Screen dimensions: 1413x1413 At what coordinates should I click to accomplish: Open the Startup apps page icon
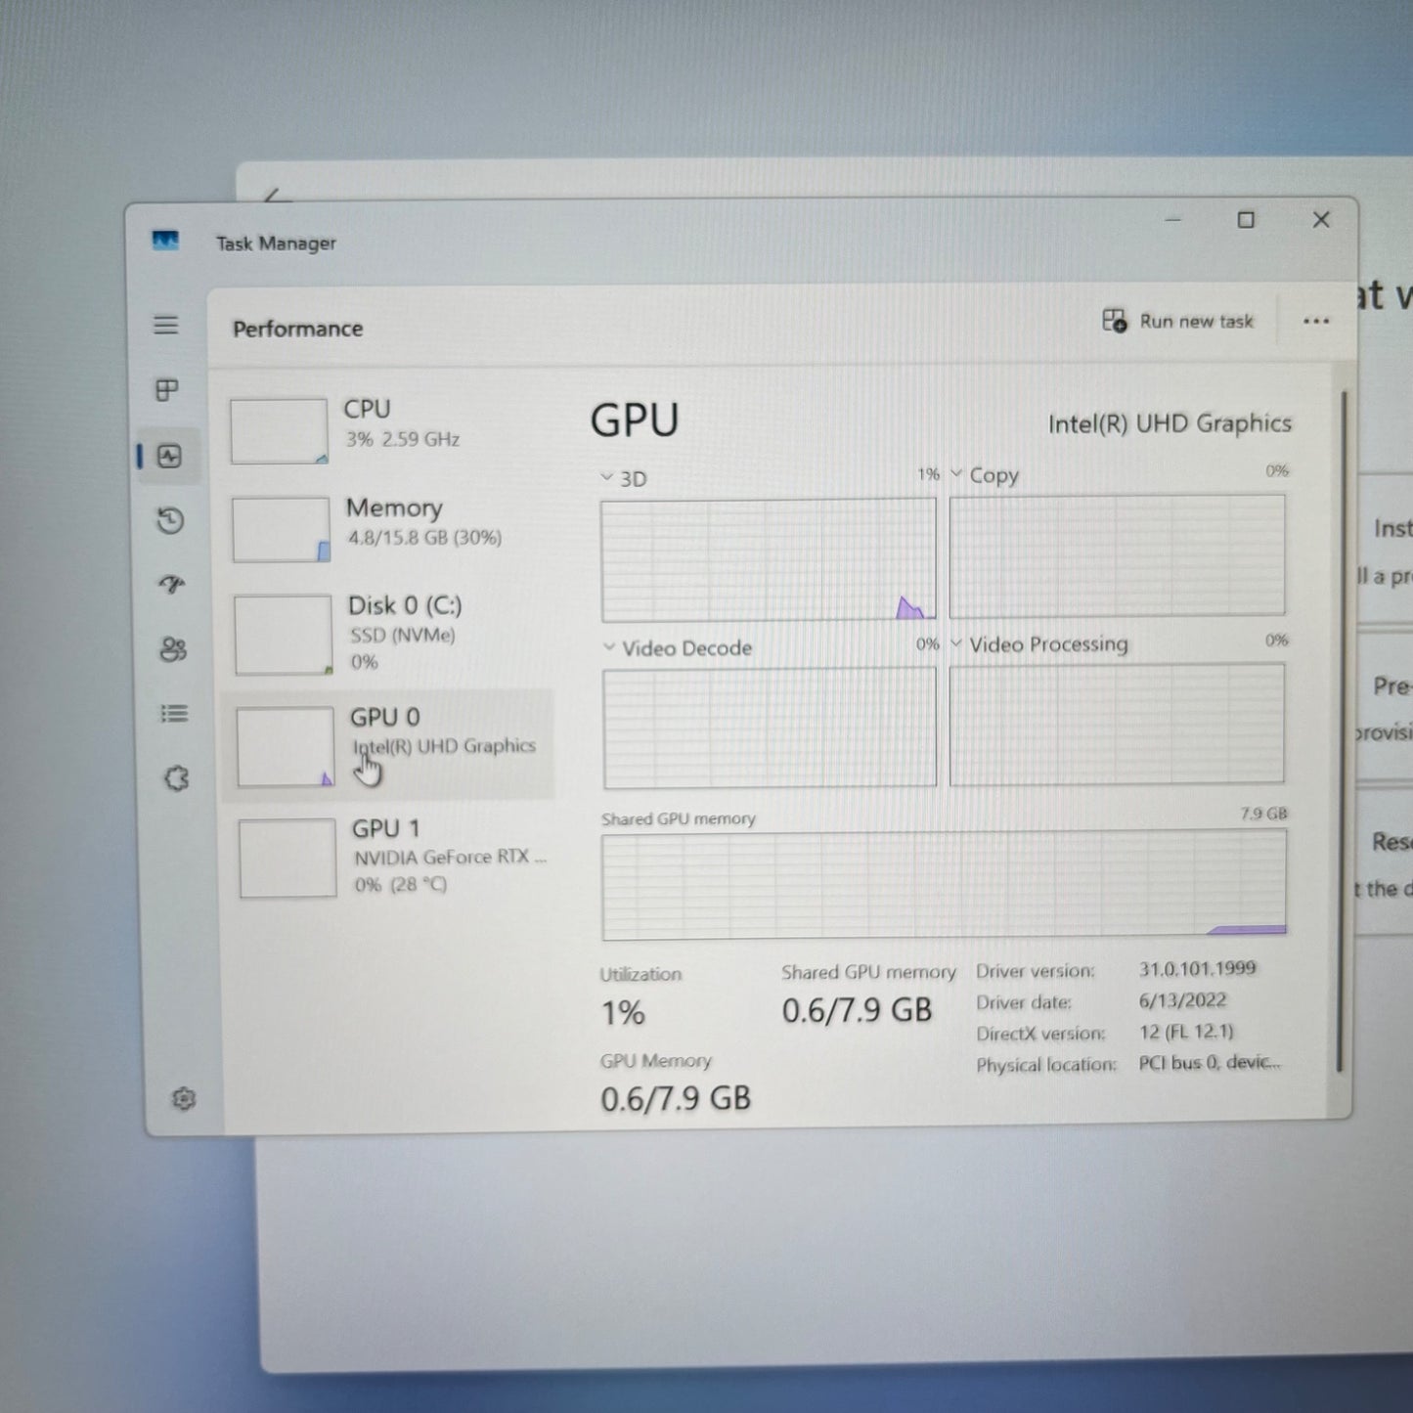point(172,585)
